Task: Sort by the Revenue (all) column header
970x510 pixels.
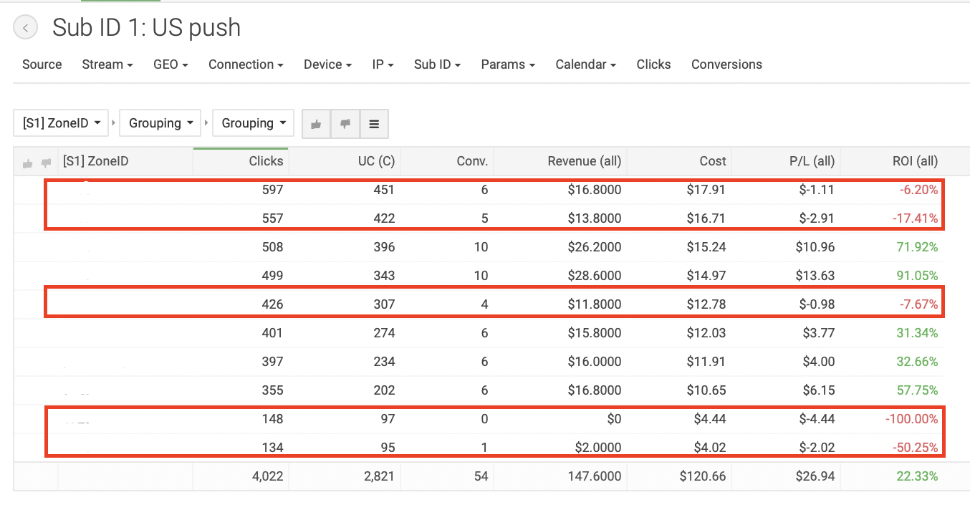Action: (584, 161)
